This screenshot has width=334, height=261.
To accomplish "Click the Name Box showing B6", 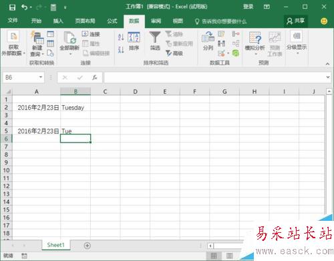I will click(x=21, y=78).
